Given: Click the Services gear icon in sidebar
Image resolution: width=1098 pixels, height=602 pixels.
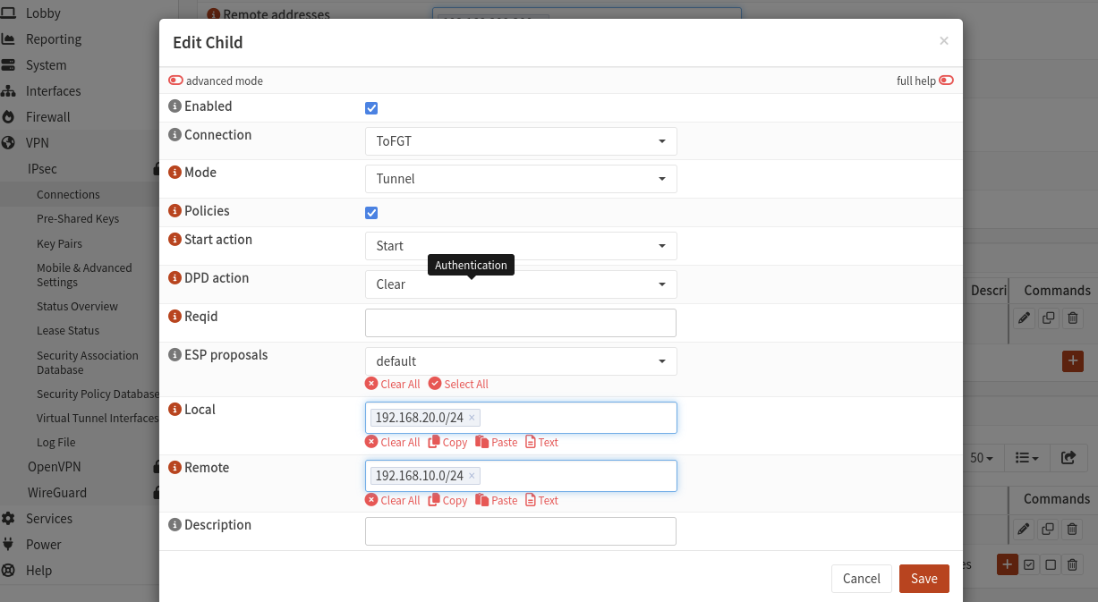Looking at the screenshot, I should point(8,519).
